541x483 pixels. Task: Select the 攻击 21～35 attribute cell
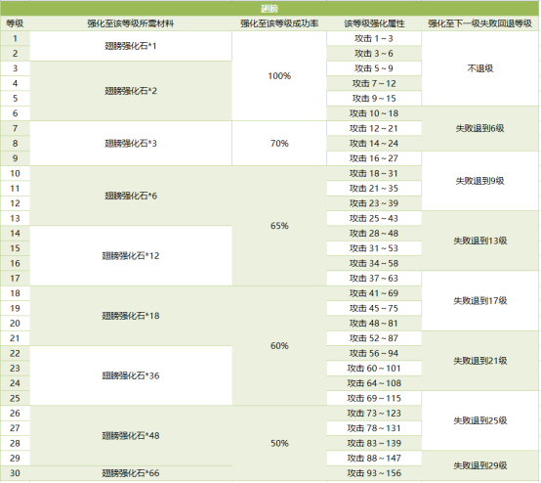[374, 189]
